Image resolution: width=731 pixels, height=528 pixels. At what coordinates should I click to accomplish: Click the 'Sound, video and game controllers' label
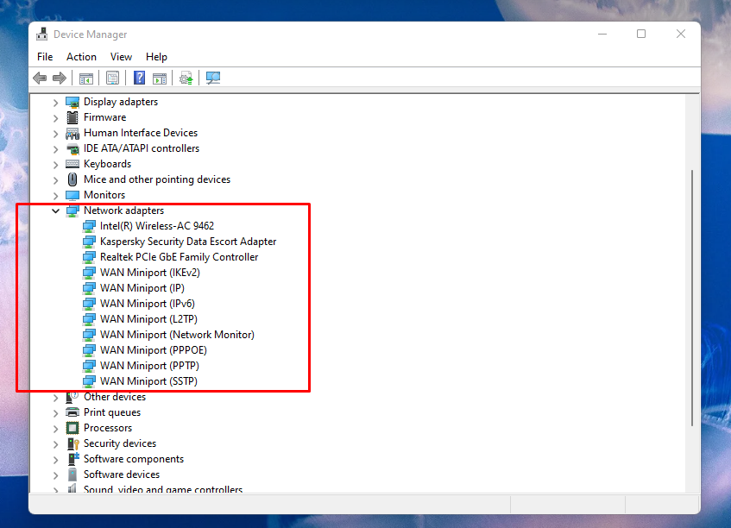[163, 489]
